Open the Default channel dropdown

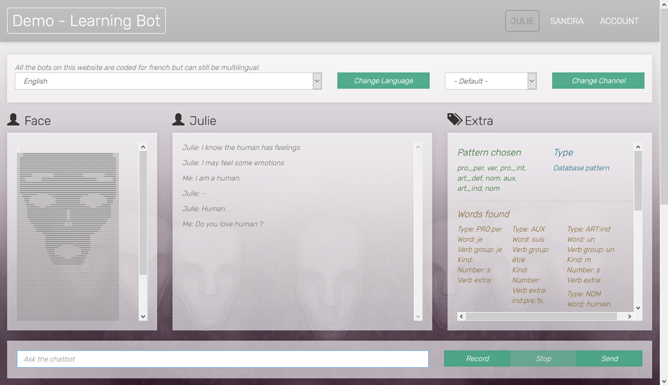pos(490,81)
